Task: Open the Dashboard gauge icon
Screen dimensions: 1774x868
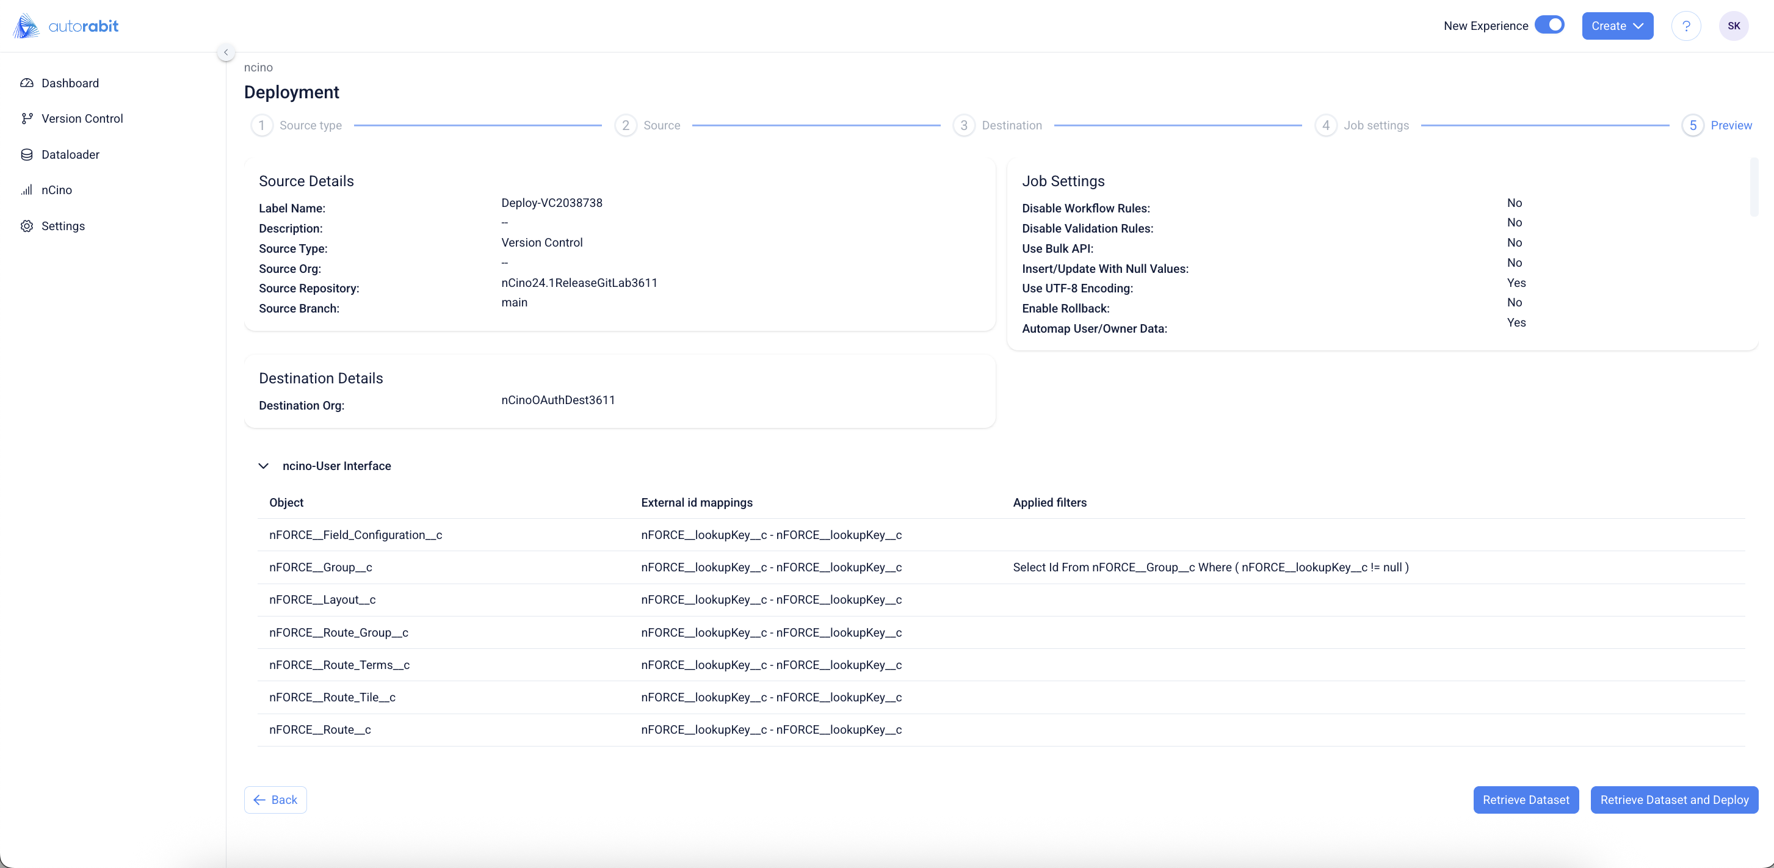Action: coord(27,83)
